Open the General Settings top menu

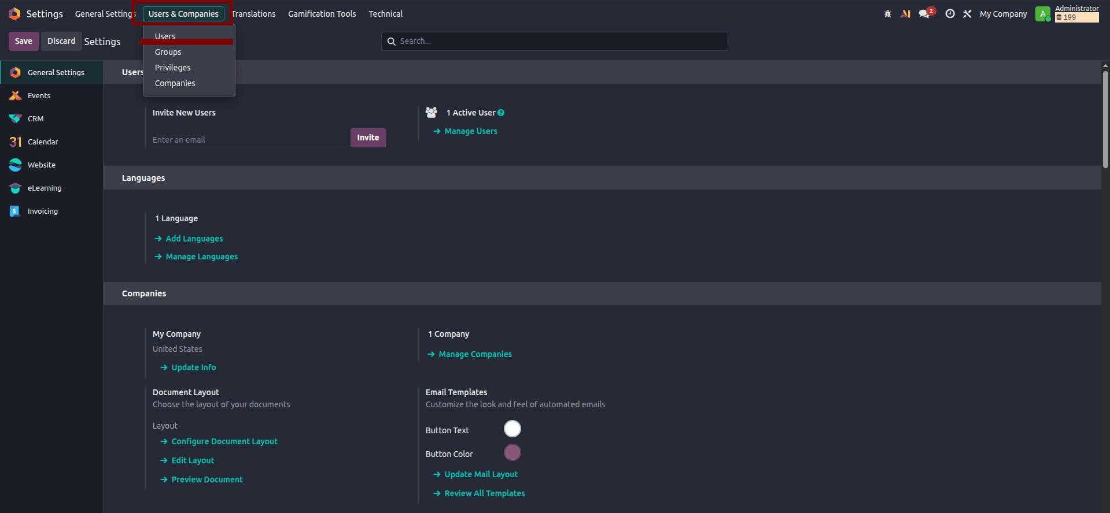[105, 14]
